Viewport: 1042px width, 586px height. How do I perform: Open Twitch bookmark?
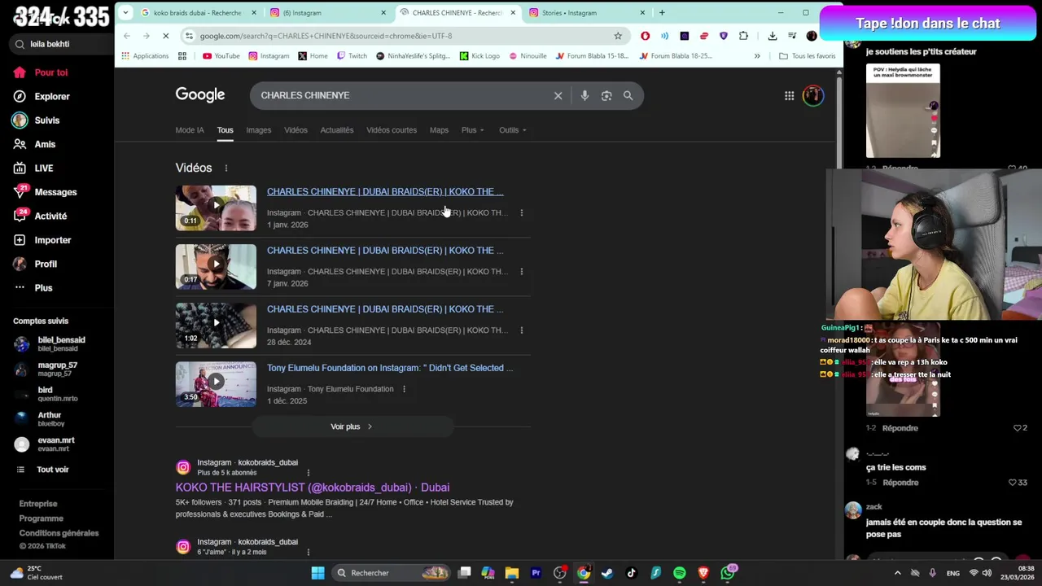tap(352, 56)
